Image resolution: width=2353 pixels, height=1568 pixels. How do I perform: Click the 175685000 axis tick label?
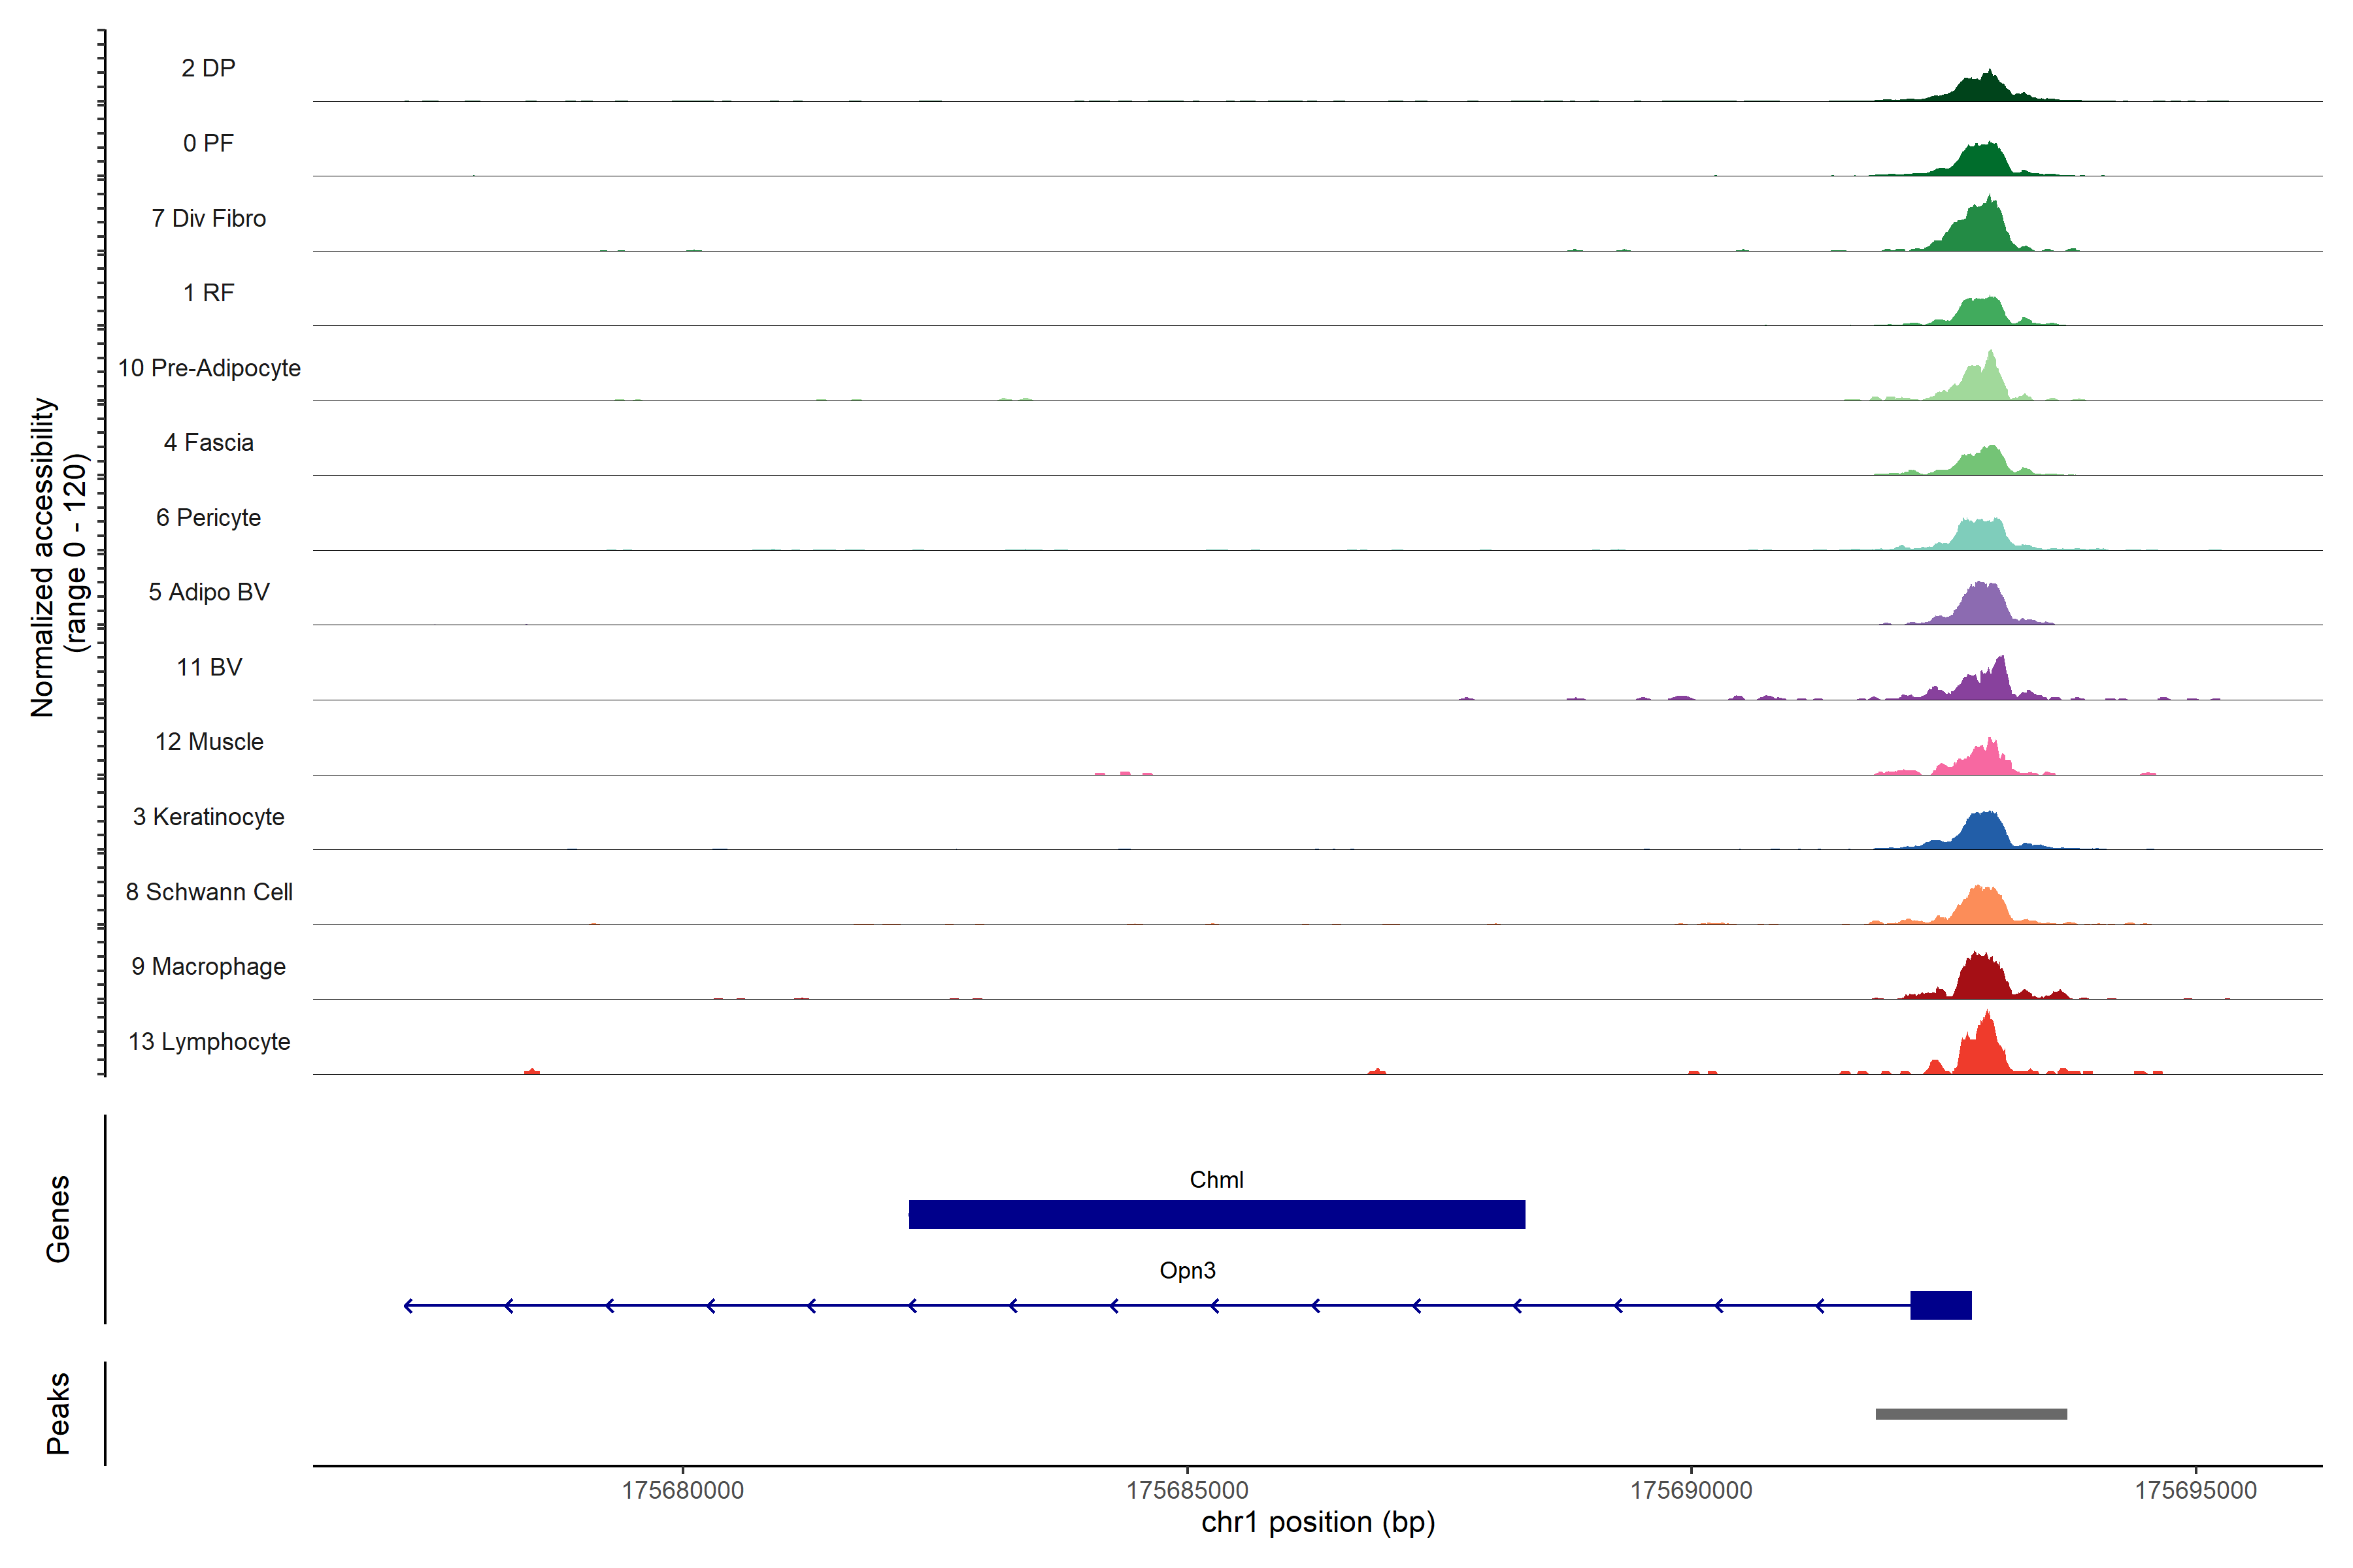coord(1186,1490)
